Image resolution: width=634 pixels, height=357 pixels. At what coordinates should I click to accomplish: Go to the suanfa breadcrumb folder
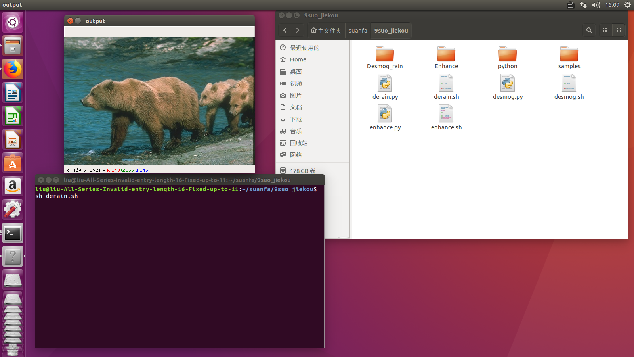click(x=358, y=30)
